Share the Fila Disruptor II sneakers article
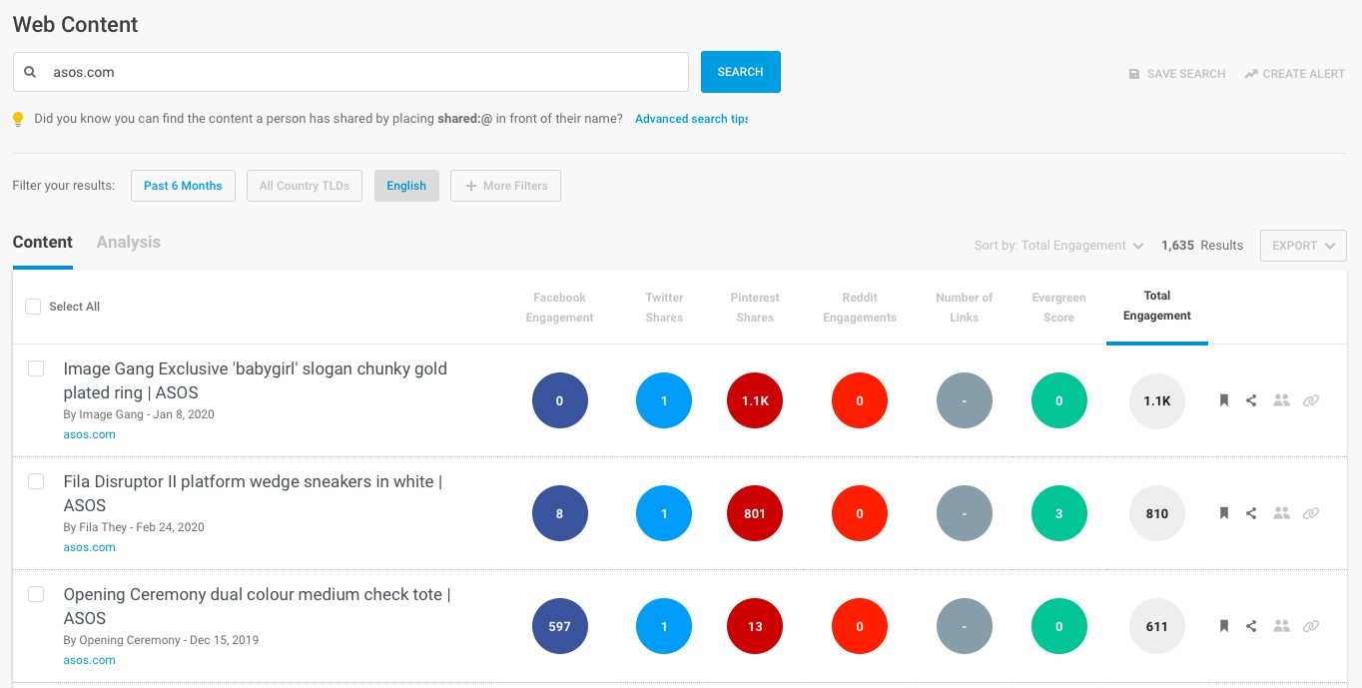This screenshot has height=688, width=1362. pos(1251,513)
